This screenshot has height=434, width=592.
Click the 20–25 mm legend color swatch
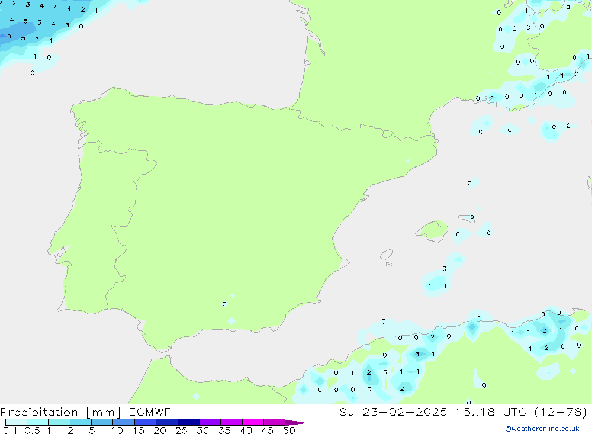pos(167,422)
